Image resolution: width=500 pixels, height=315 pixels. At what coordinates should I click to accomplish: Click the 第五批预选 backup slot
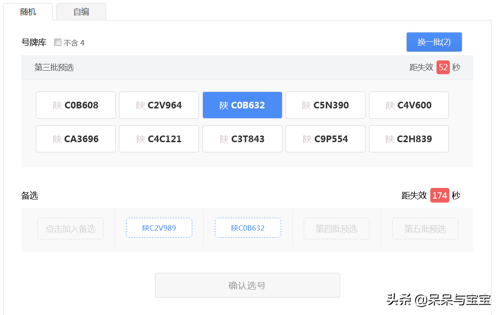click(425, 228)
